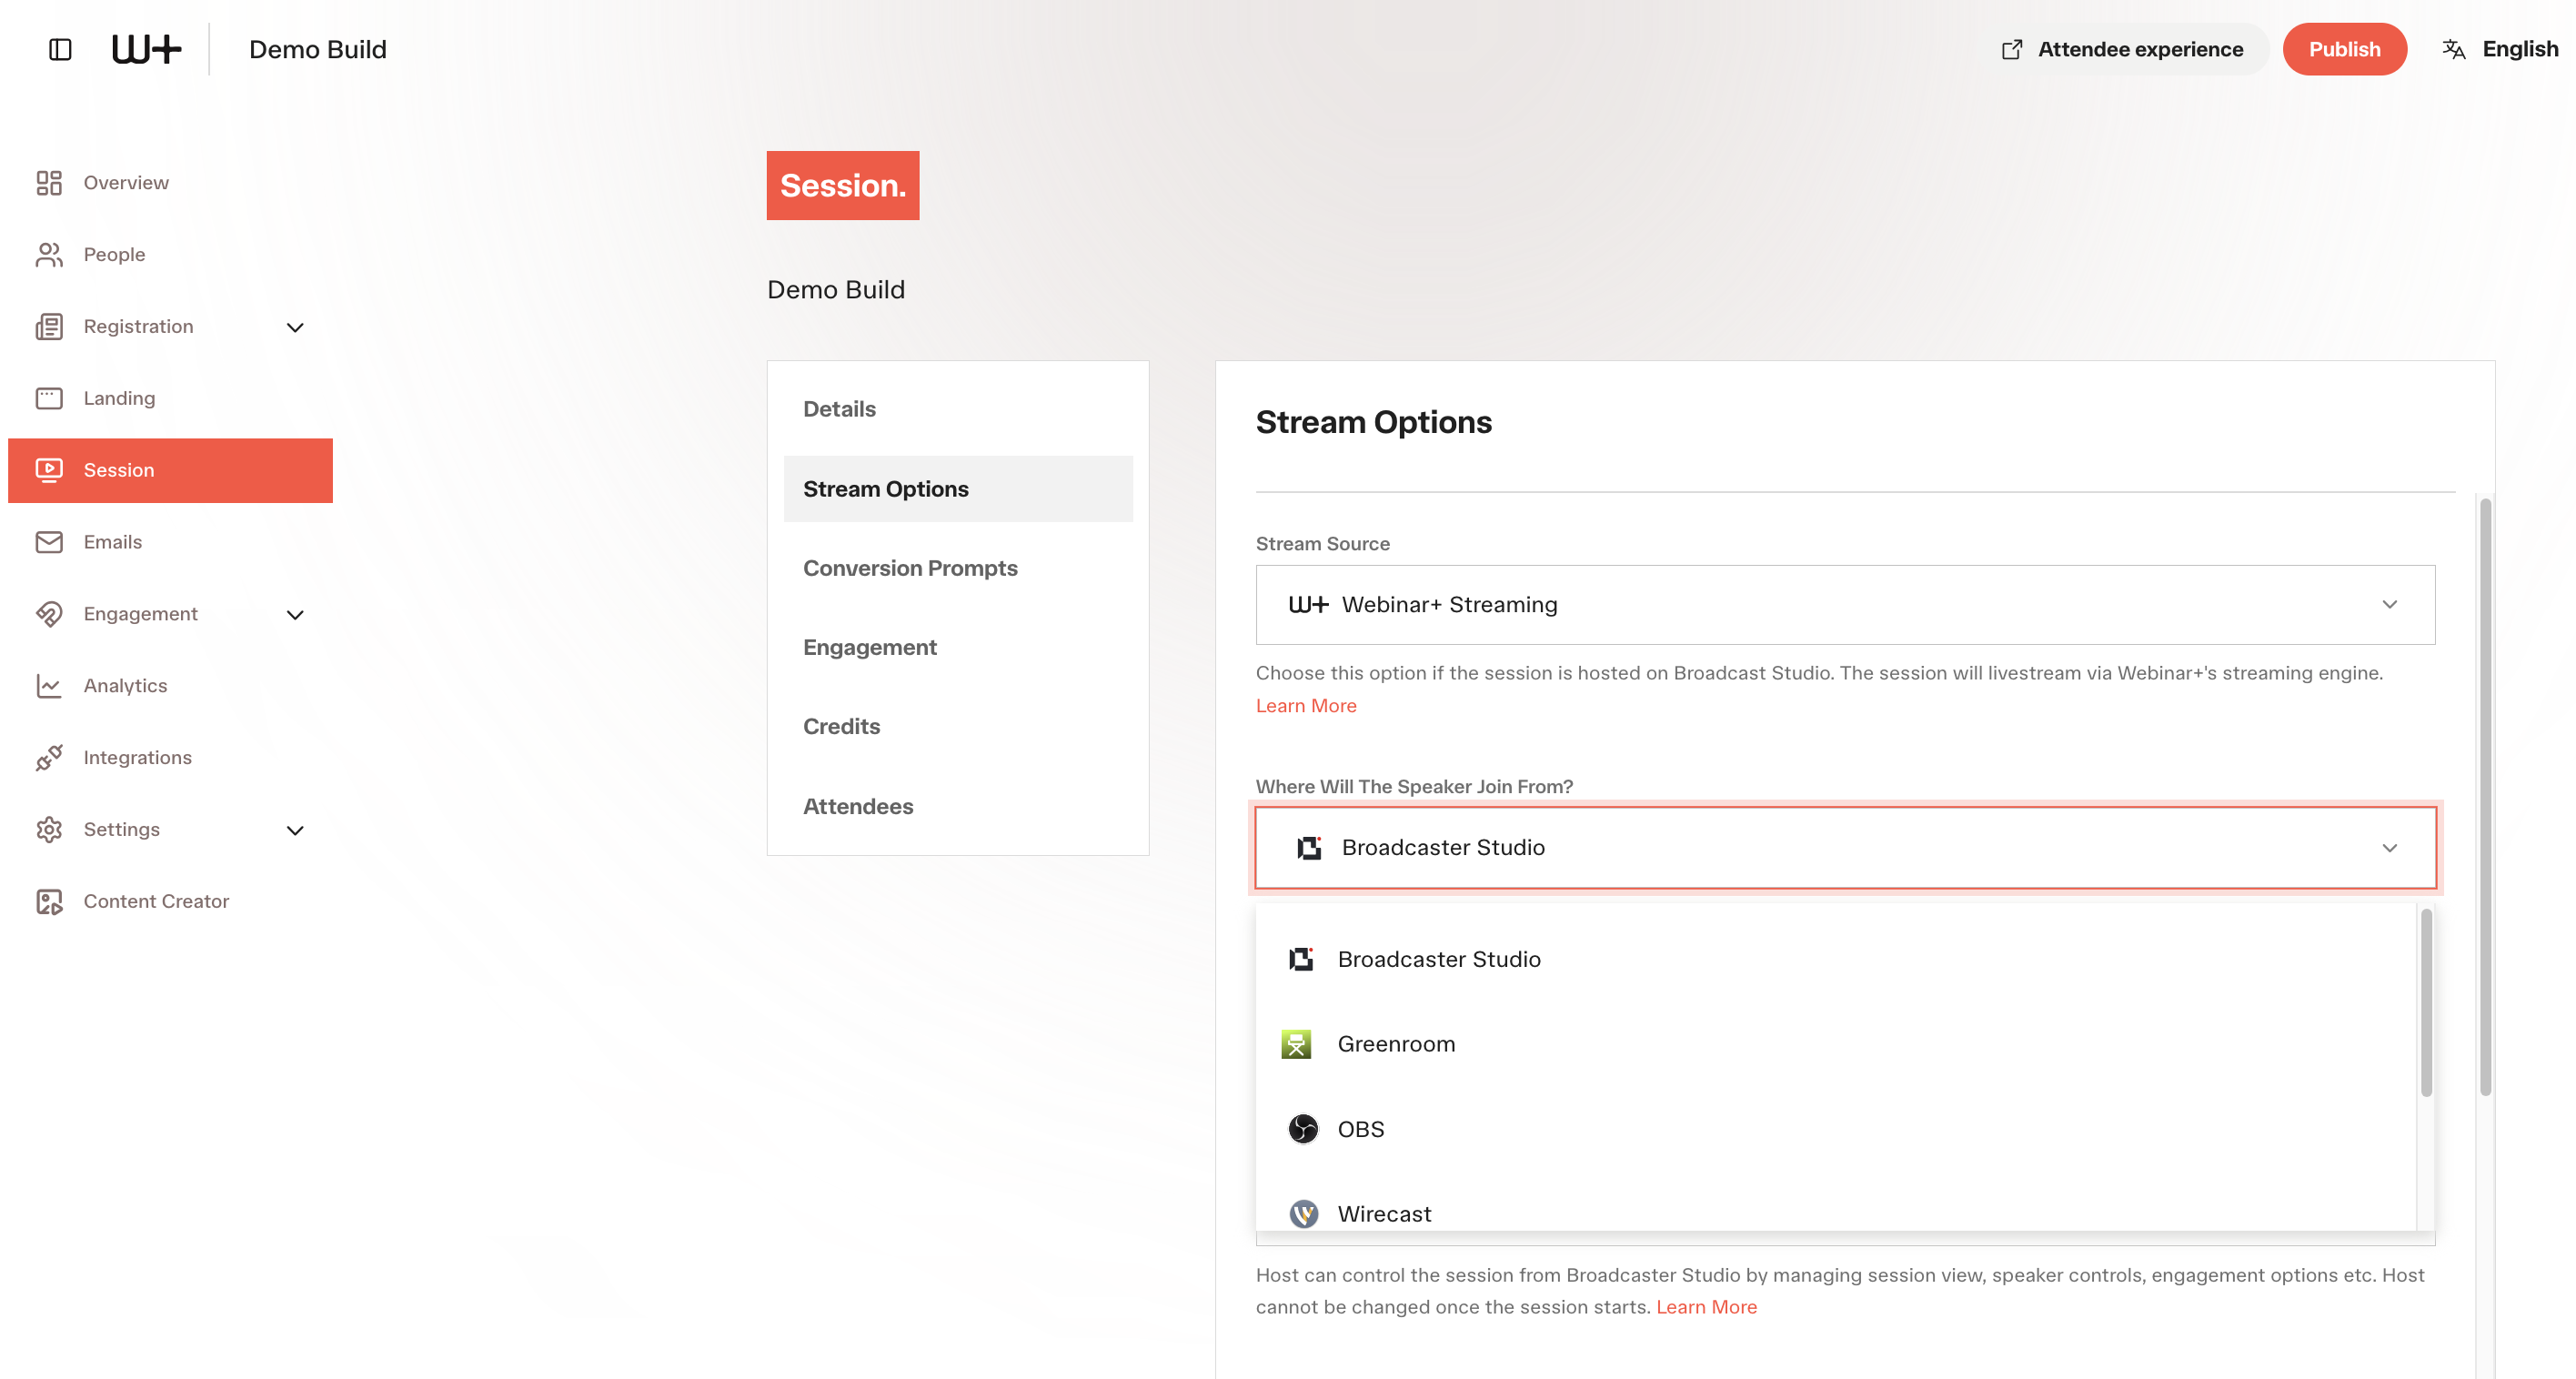Click the Content Creator icon
The width and height of the screenshot is (2576, 1379).
[49, 902]
